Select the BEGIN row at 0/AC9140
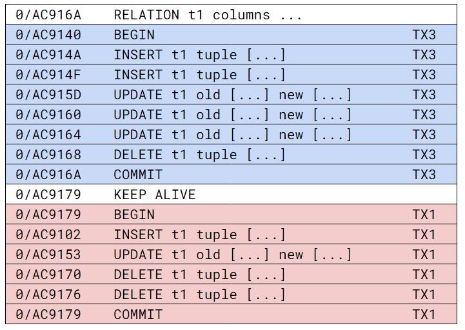 point(231,35)
